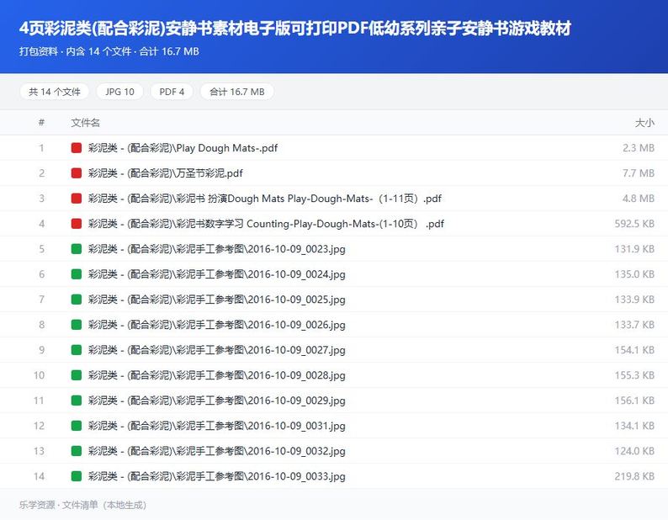
Task: Open file name 万圣节彩泥.pdf
Action: point(165,173)
